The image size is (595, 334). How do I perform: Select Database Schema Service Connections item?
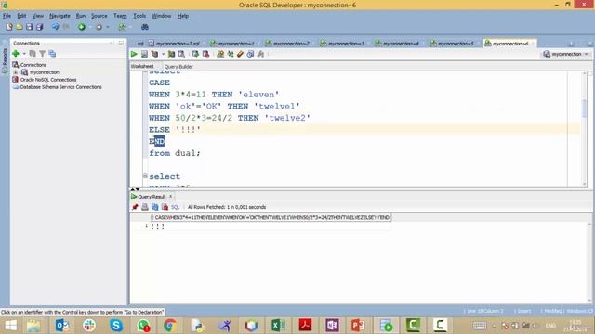60,87
